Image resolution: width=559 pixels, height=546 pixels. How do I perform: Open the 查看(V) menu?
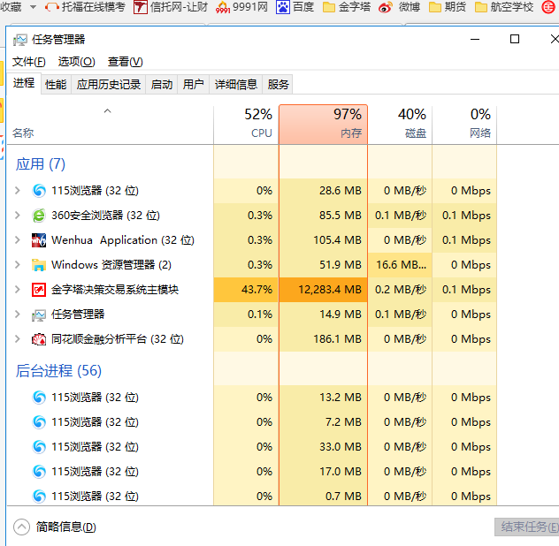coord(125,62)
